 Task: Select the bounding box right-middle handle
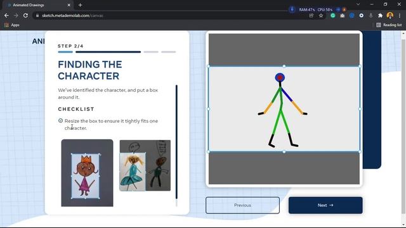[360, 109]
